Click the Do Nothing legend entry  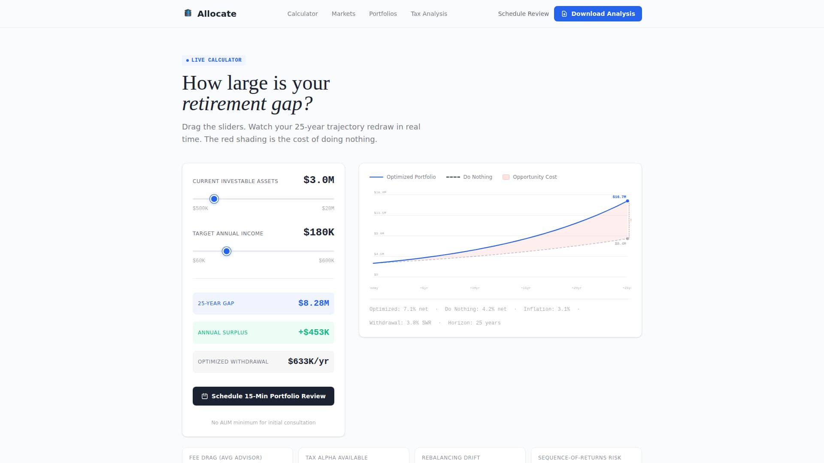(x=469, y=177)
